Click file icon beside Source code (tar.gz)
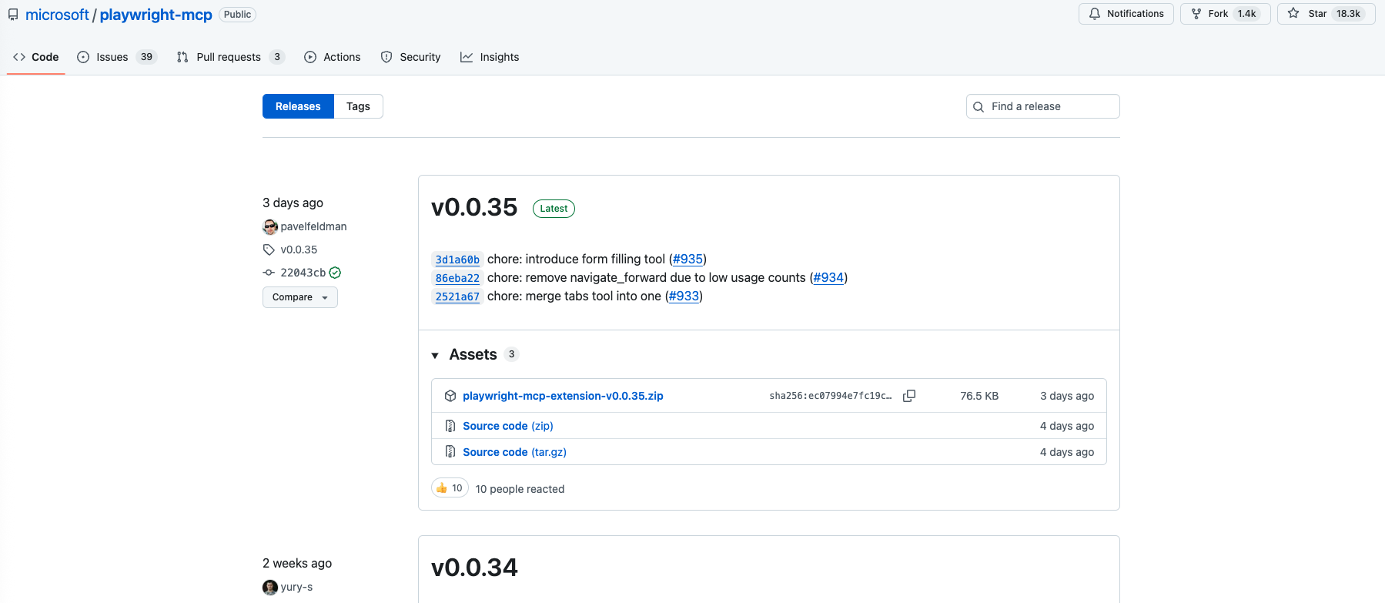The image size is (1385, 603). click(x=450, y=452)
